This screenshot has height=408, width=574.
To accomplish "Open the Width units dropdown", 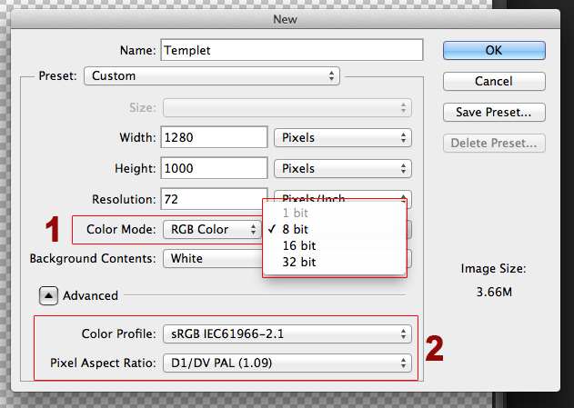I will [x=341, y=138].
